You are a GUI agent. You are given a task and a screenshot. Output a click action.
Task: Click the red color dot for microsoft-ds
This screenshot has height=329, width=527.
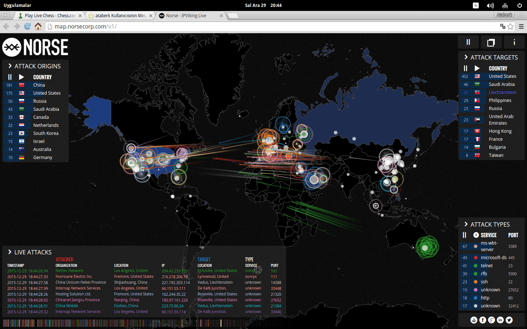(475, 258)
